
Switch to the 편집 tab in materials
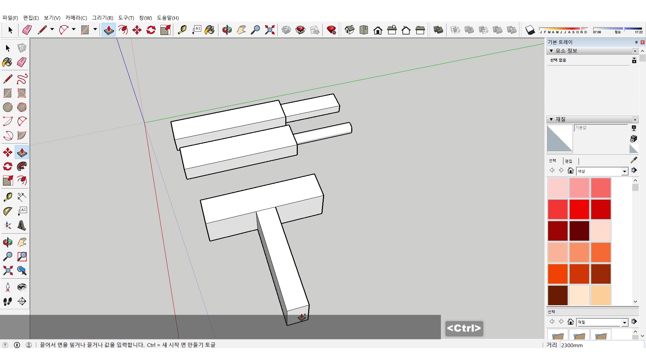pyautogui.click(x=569, y=161)
